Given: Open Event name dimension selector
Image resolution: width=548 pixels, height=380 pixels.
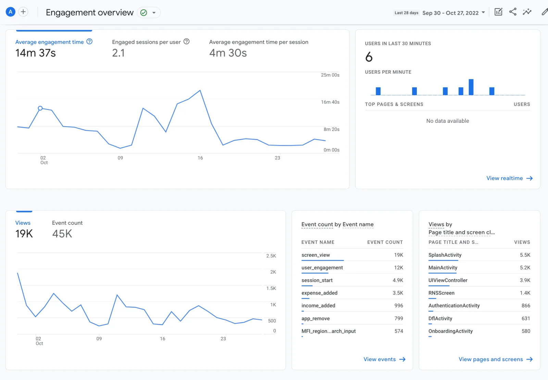Looking at the screenshot, I should (x=358, y=224).
